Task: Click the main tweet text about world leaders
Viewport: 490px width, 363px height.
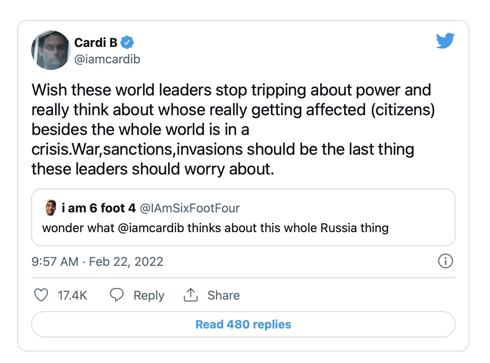Action: tap(233, 129)
